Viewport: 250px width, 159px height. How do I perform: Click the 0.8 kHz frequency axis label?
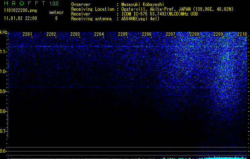click(3, 111)
